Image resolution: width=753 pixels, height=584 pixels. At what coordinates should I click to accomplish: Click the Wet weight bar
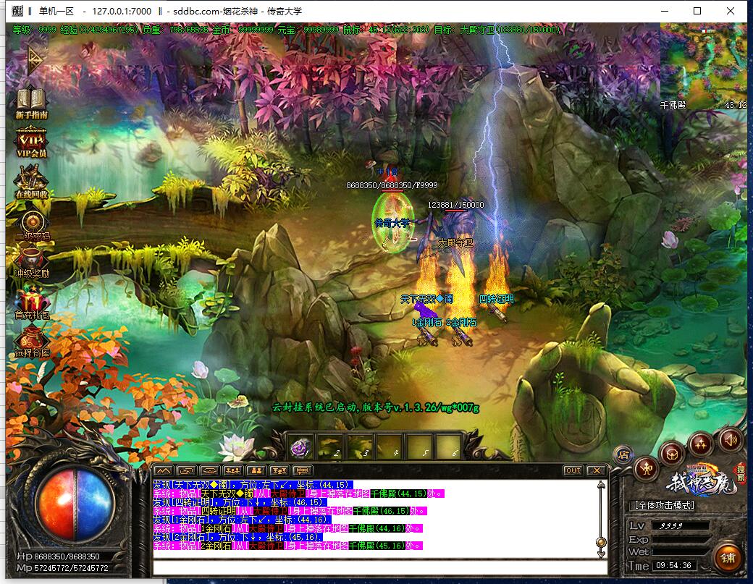pos(681,552)
